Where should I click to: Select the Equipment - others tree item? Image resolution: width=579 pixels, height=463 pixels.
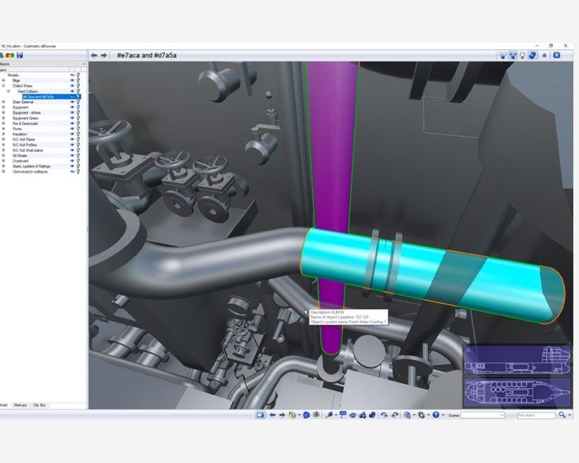click(27, 113)
